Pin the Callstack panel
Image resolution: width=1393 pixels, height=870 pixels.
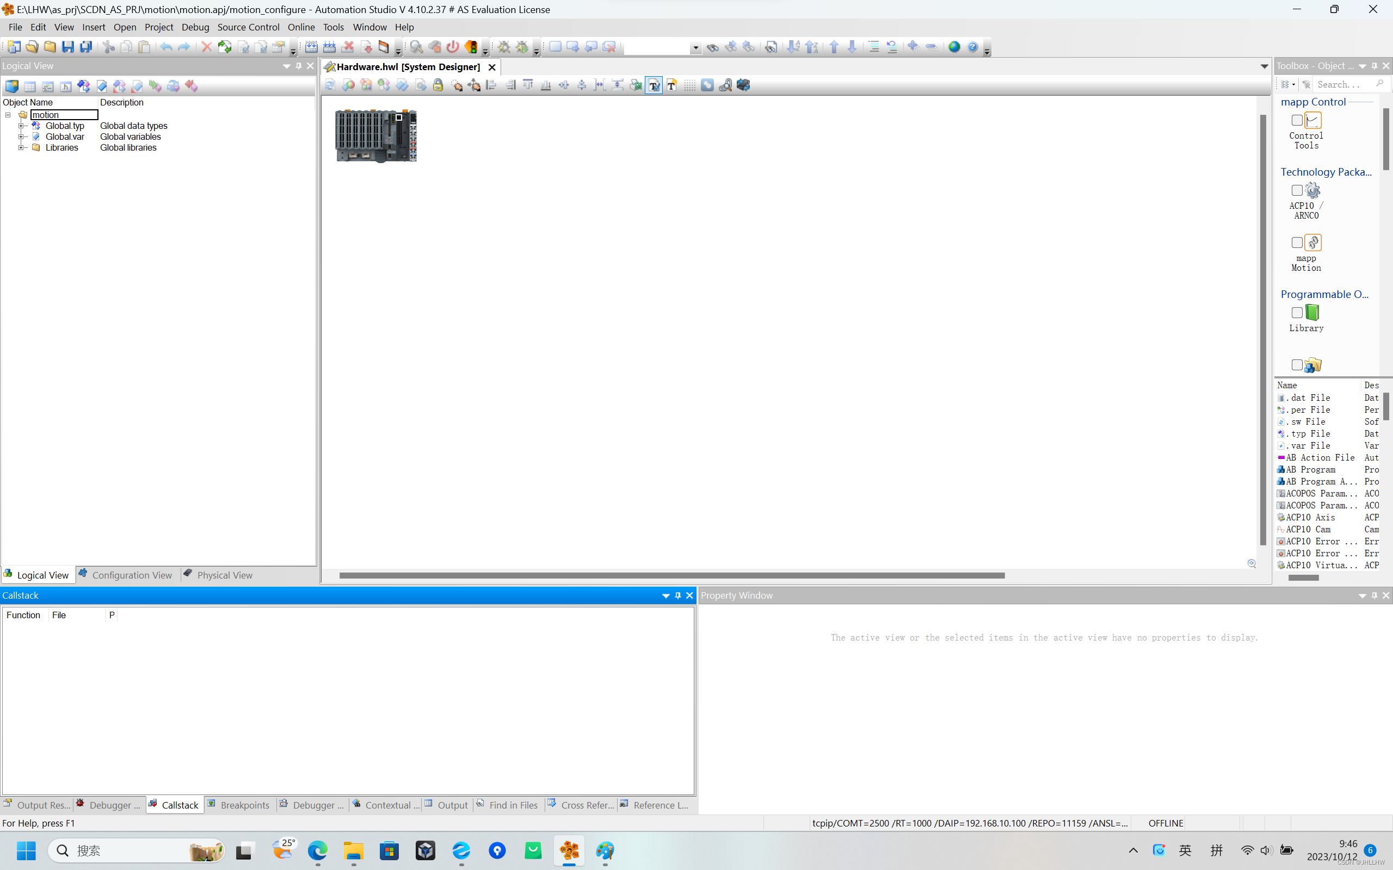click(x=677, y=595)
